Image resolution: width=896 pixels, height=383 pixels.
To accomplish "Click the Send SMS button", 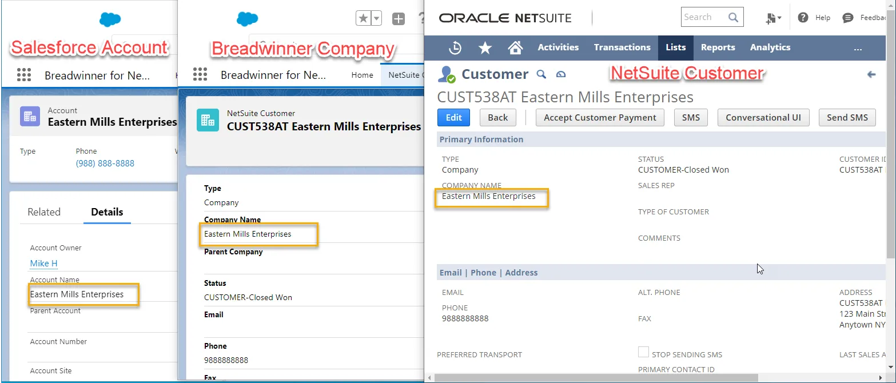I will 847,118.
